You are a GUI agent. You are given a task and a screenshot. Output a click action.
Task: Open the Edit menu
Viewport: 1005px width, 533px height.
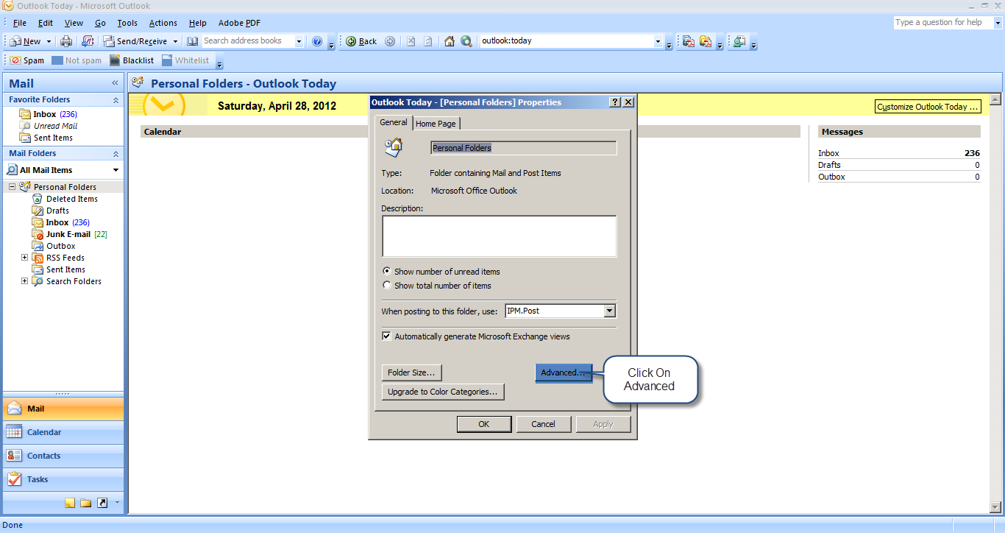point(46,23)
